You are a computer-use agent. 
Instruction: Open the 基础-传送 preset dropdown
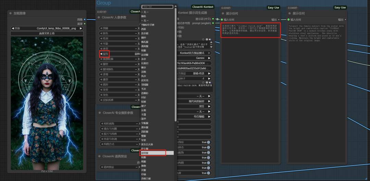coord(194,74)
